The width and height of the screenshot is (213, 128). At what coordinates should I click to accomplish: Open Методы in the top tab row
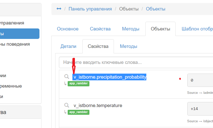point(131,29)
